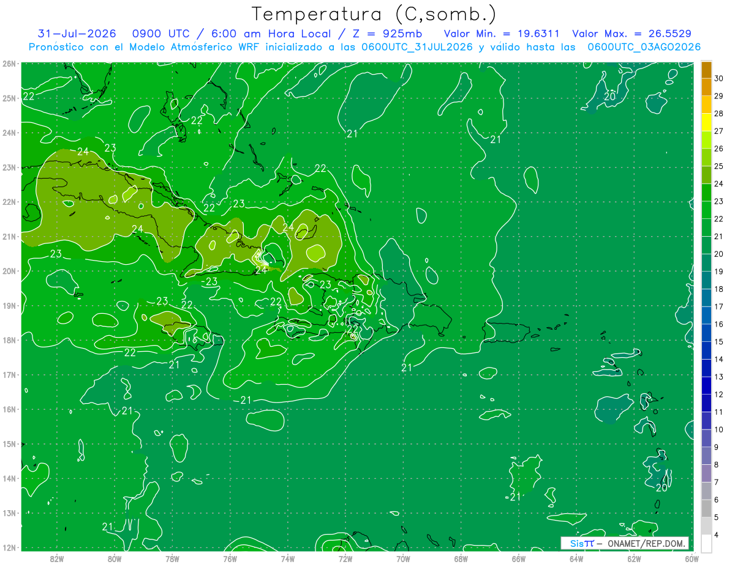Click the color scale label "10"
Image resolution: width=735 pixels, height=567 pixels.
click(x=718, y=429)
